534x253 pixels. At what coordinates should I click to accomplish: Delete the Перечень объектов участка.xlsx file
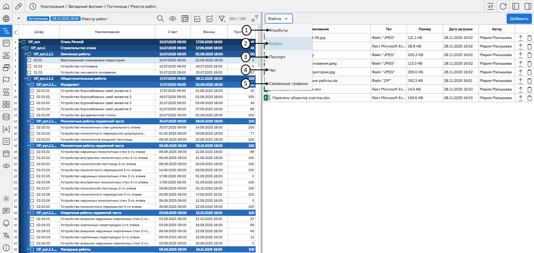click(x=529, y=98)
